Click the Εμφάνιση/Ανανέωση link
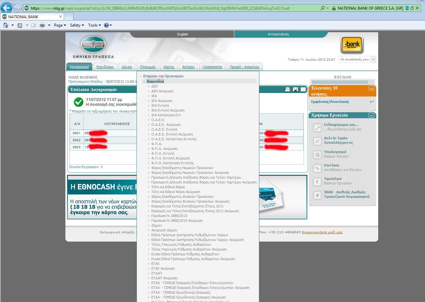The image size is (425, 302). pyautogui.click(x=330, y=102)
